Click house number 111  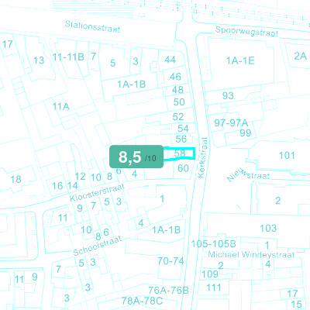click(214, 288)
